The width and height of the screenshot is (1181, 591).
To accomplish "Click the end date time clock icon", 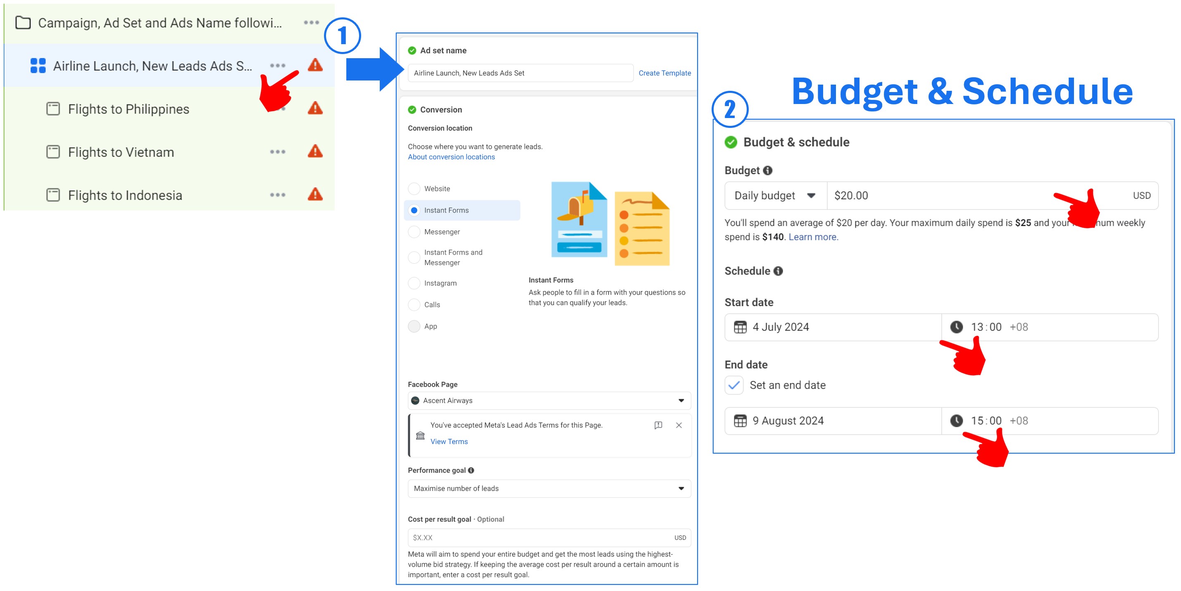I will [956, 421].
